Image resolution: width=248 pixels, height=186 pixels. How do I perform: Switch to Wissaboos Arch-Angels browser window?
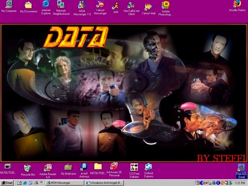point(104,183)
